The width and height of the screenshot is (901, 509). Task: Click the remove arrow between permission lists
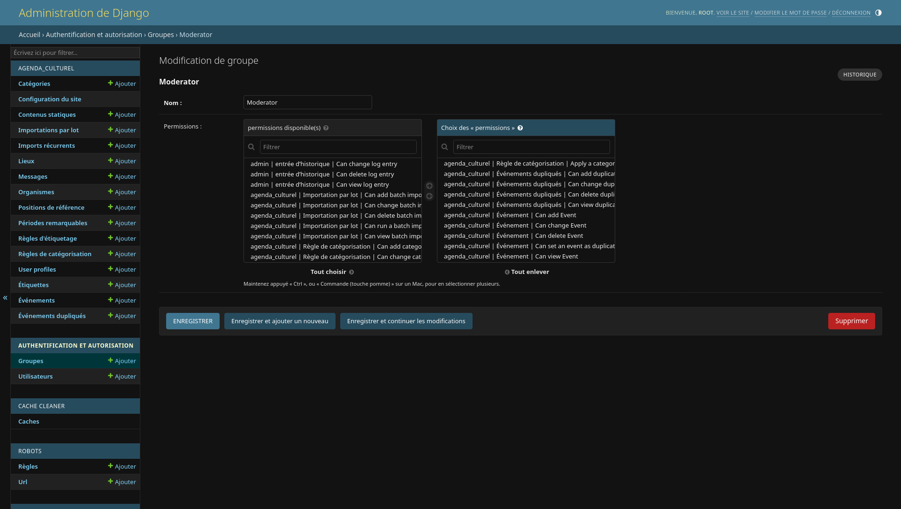429,196
